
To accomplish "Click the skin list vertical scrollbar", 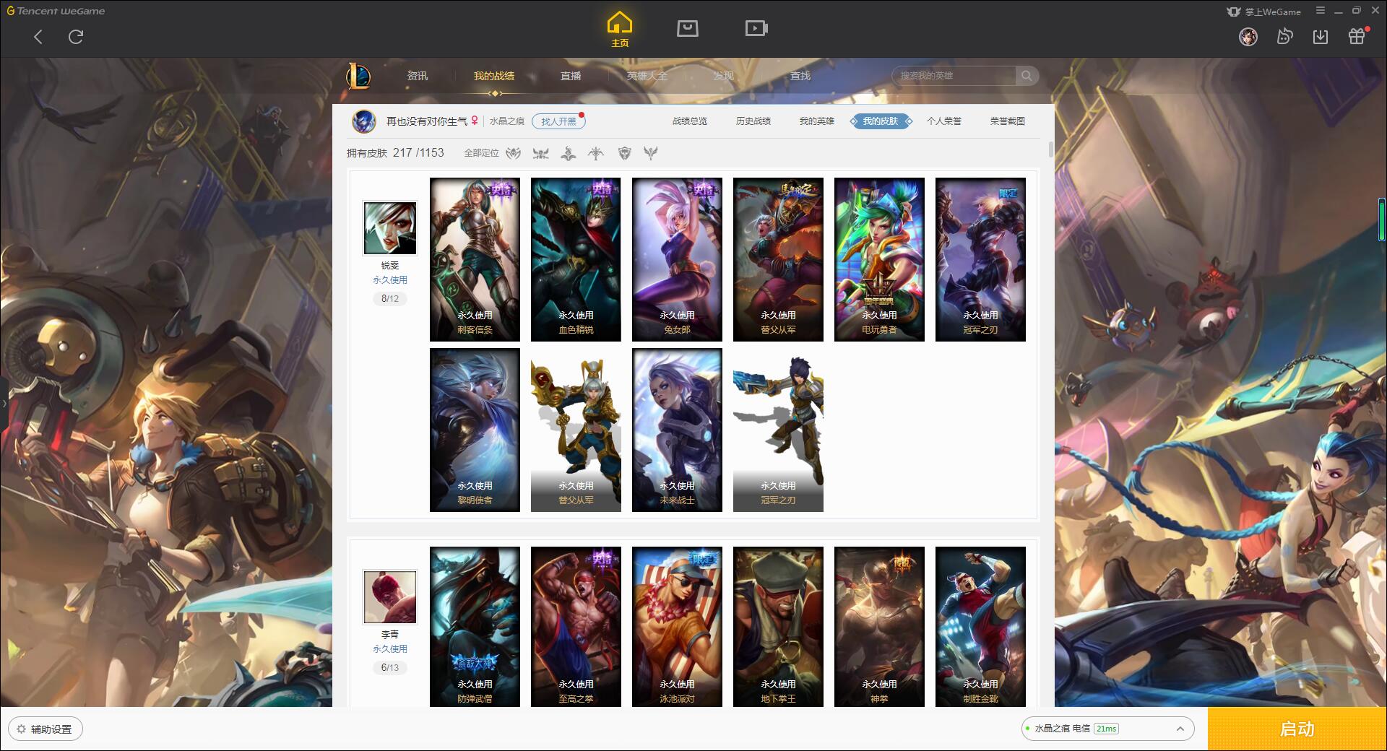I will point(1050,149).
